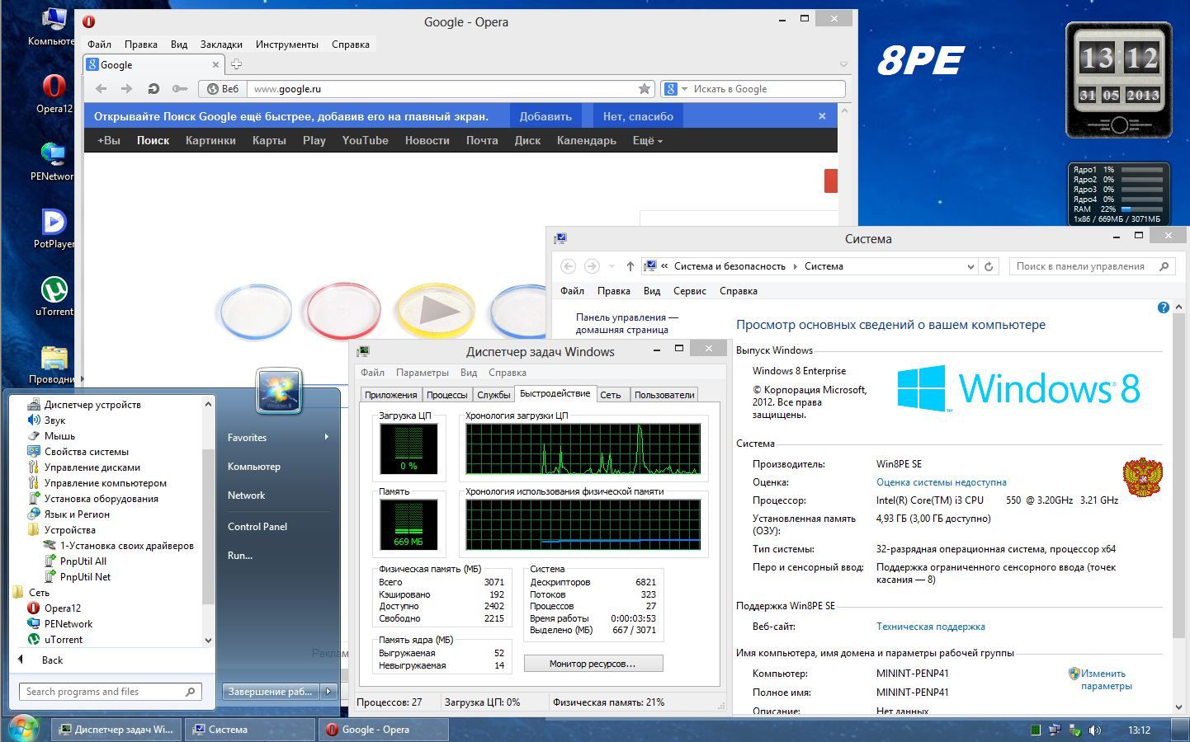Refresh the Система window address bar
This screenshot has width=1190, height=742.
[x=989, y=266]
